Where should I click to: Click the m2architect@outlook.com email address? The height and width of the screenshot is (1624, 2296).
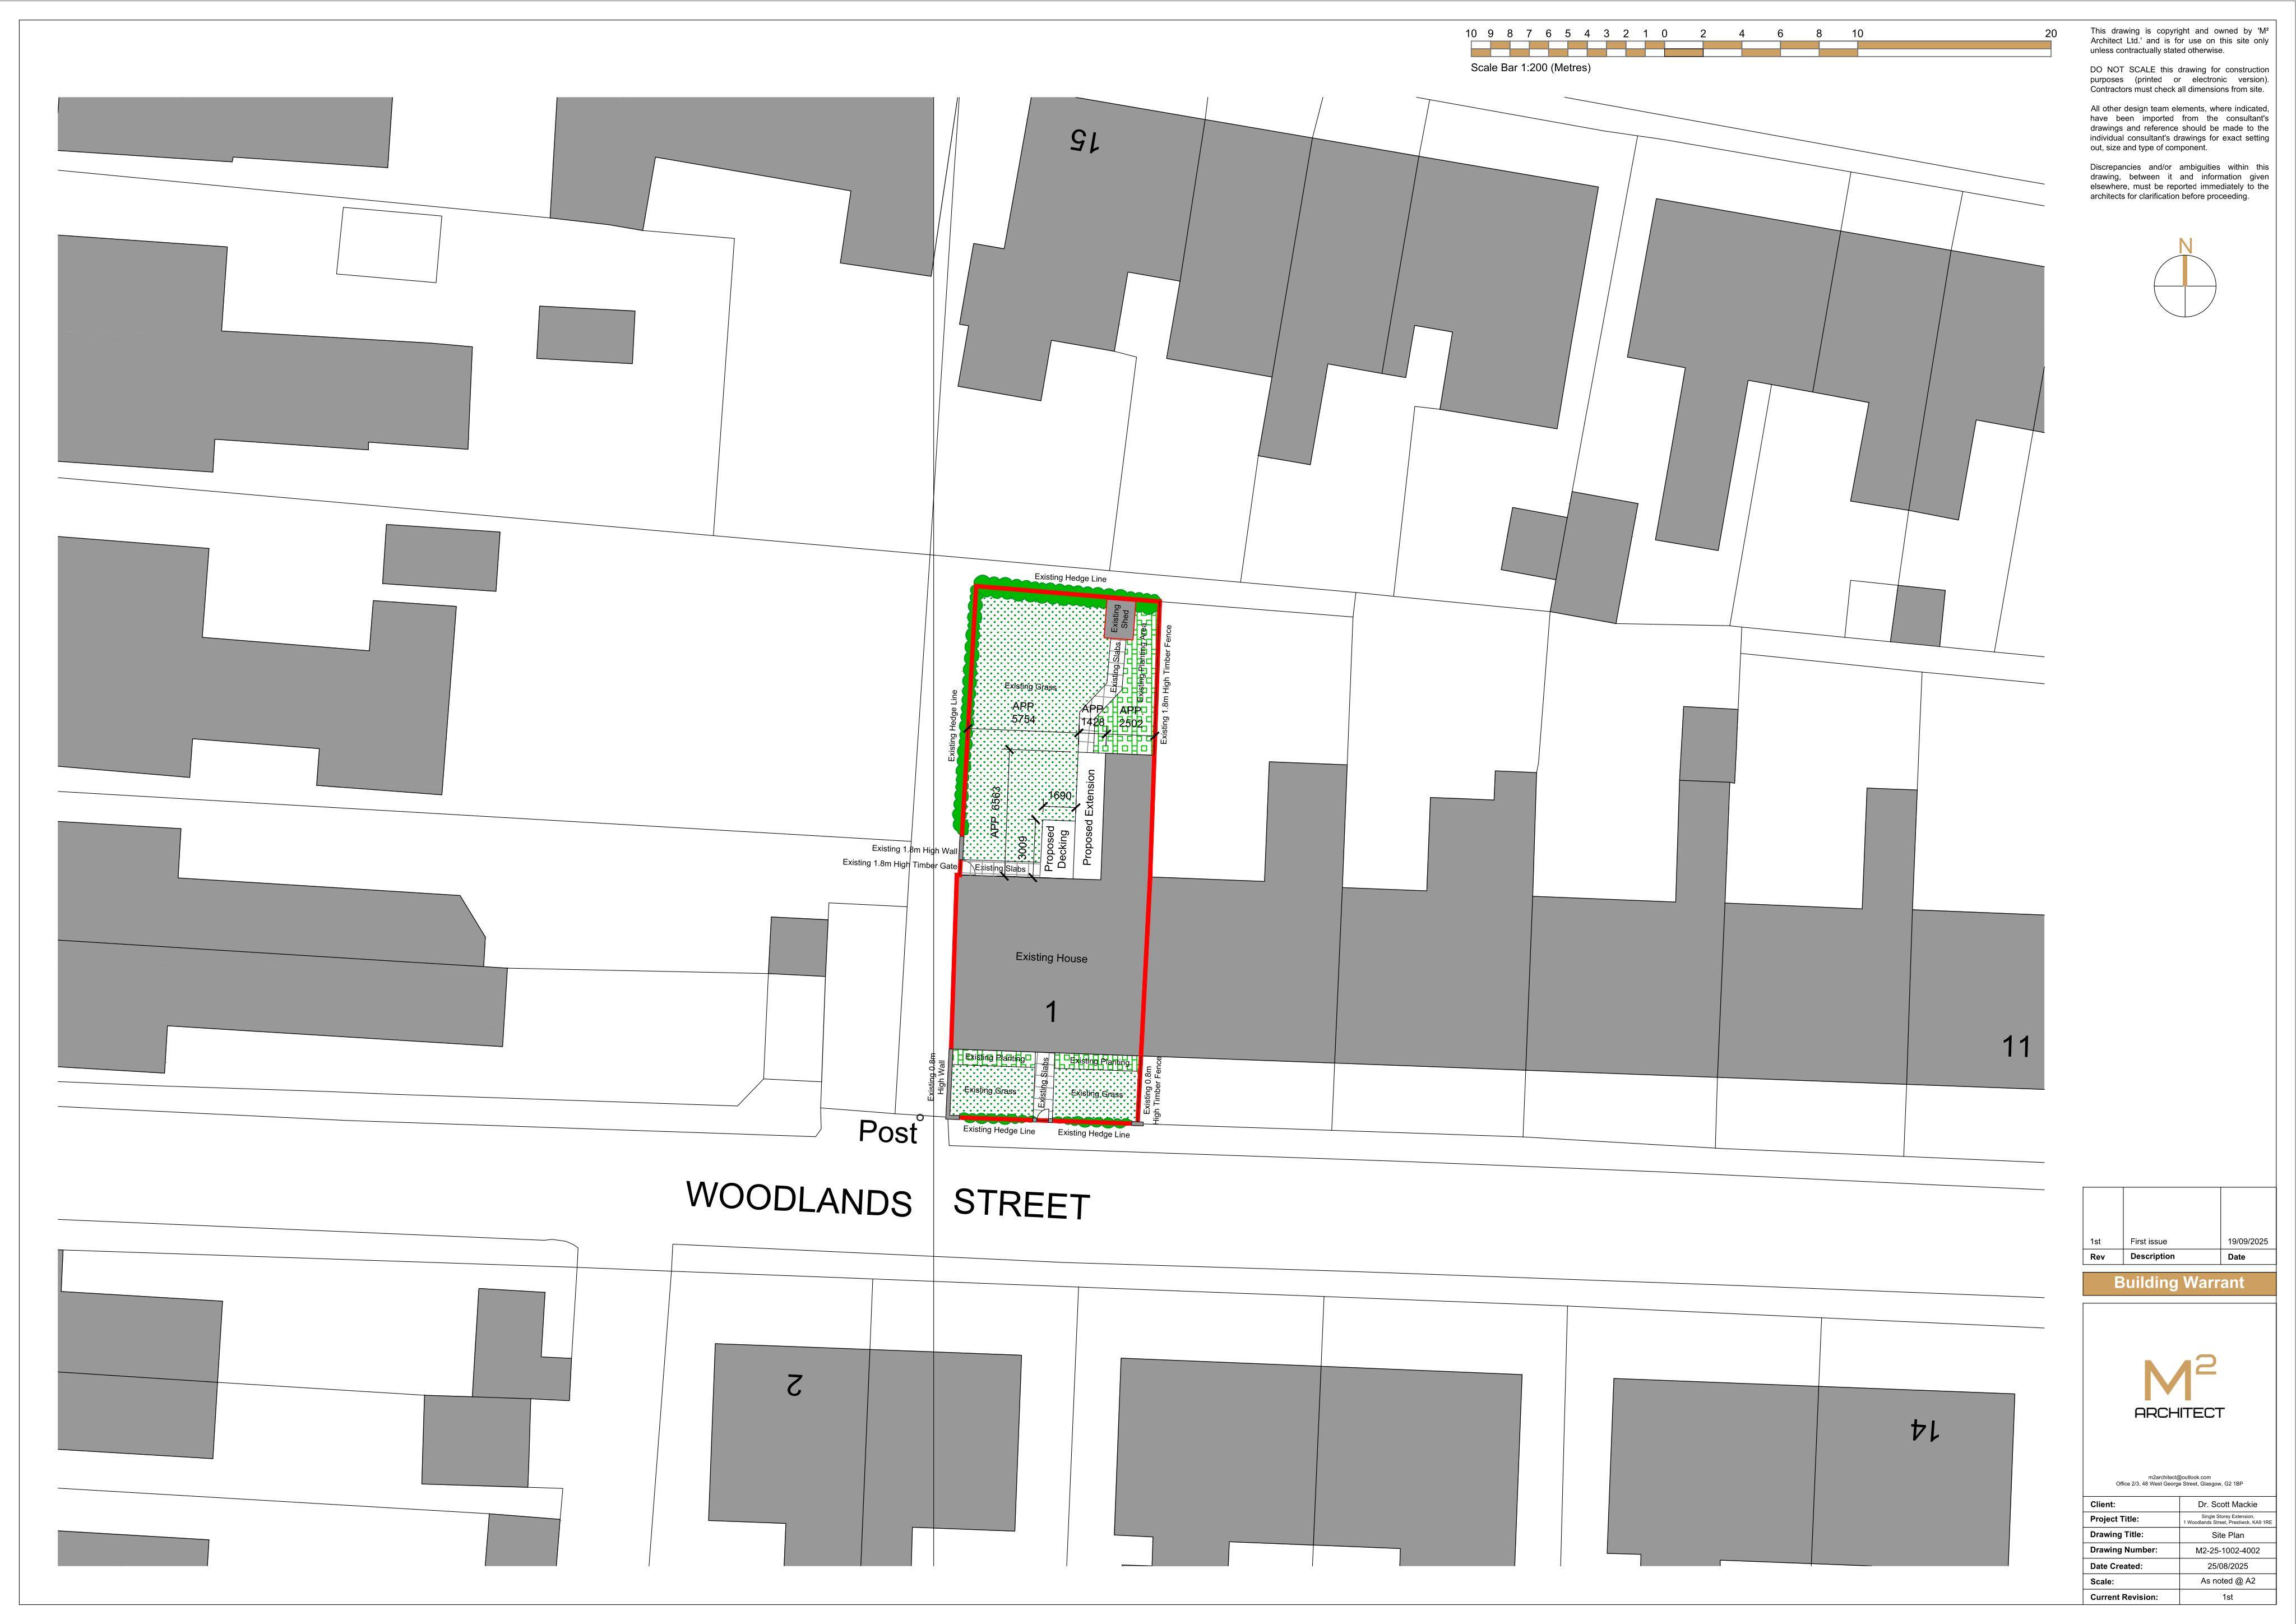point(2179,1476)
